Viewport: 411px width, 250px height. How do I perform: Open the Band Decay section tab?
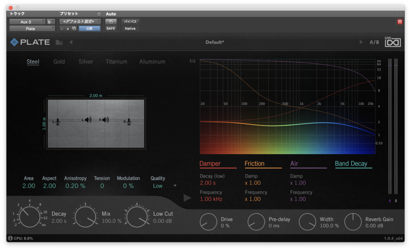351,164
